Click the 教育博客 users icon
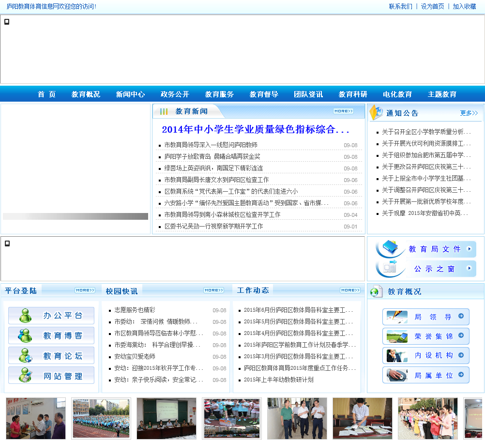 25,335
